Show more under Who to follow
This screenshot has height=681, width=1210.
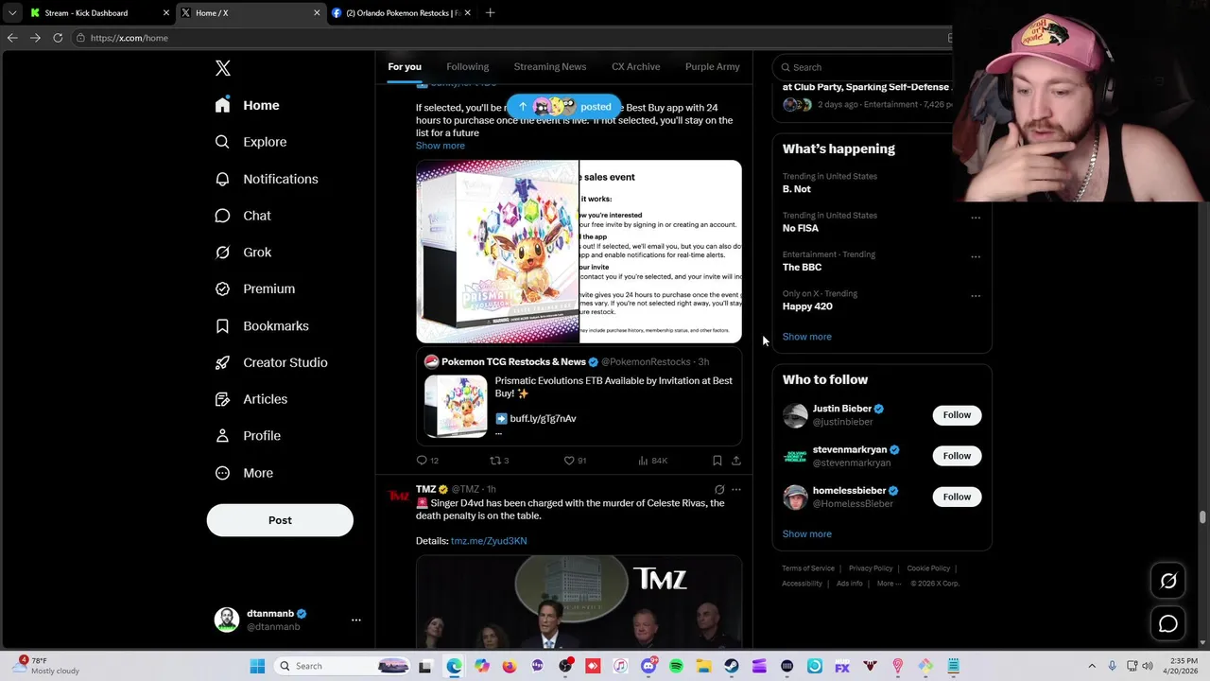[806, 534]
